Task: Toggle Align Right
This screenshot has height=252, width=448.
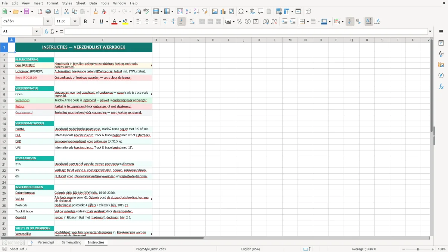Action: coord(155,22)
